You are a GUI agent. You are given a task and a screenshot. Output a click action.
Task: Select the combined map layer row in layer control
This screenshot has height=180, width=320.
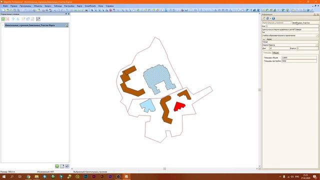tap(36, 25)
